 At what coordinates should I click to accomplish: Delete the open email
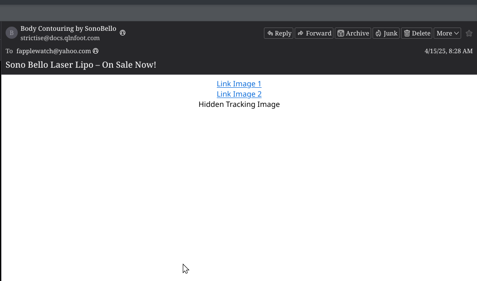tap(417, 33)
